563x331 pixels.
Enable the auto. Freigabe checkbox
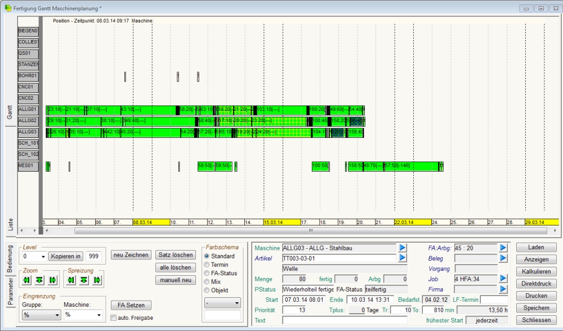pos(114,318)
